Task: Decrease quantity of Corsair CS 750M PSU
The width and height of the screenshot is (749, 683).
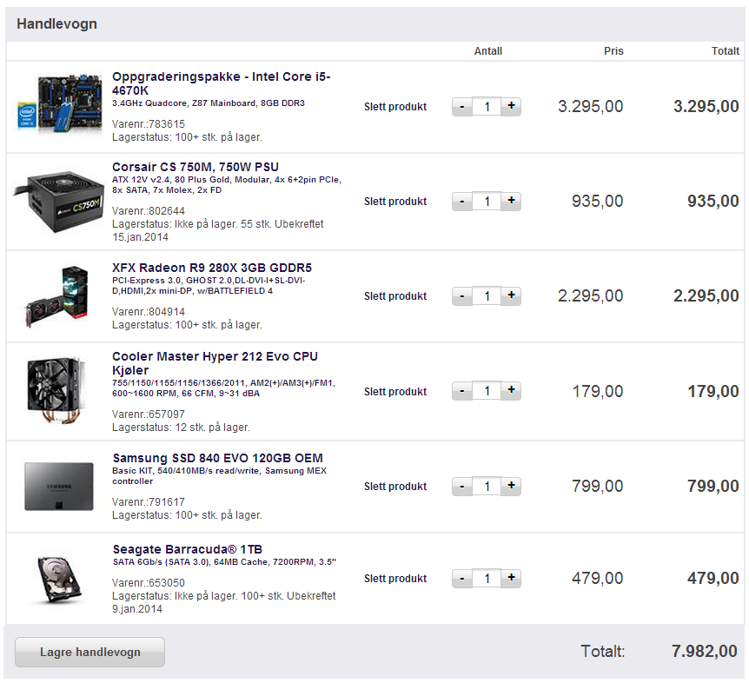Action: click(462, 201)
